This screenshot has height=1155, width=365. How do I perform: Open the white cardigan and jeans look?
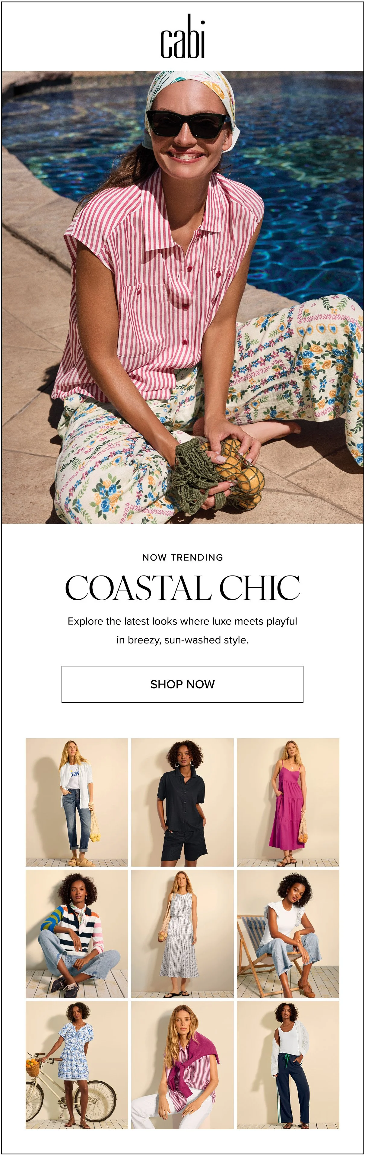pyautogui.click(x=77, y=802)
